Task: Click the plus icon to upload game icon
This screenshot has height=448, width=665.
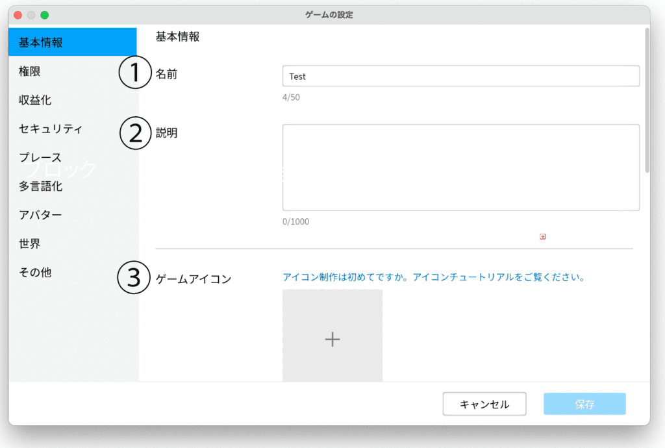Action: pos(332,339)
